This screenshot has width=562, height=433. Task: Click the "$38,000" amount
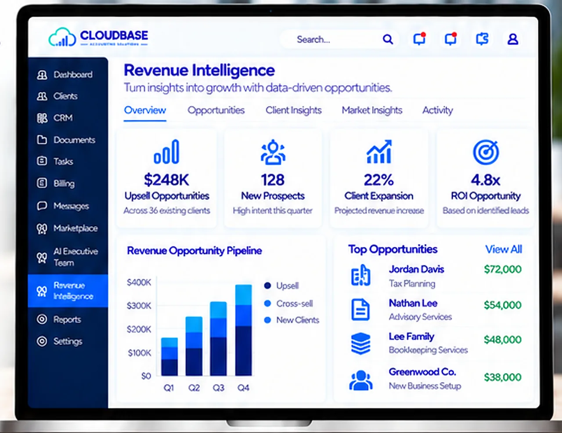pos(503,377)
